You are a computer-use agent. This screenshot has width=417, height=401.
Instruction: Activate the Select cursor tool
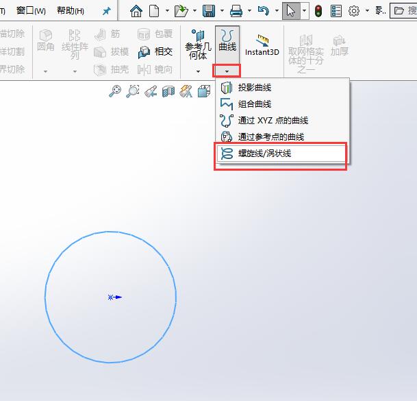[291, 11]
